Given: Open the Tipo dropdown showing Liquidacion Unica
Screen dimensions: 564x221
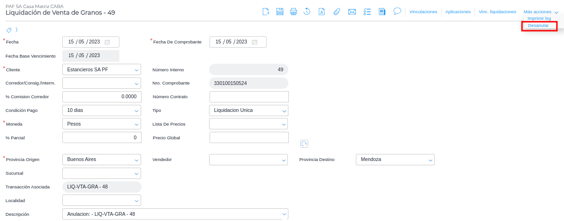Looking at the screenshot, I should [x=284, y=110].
